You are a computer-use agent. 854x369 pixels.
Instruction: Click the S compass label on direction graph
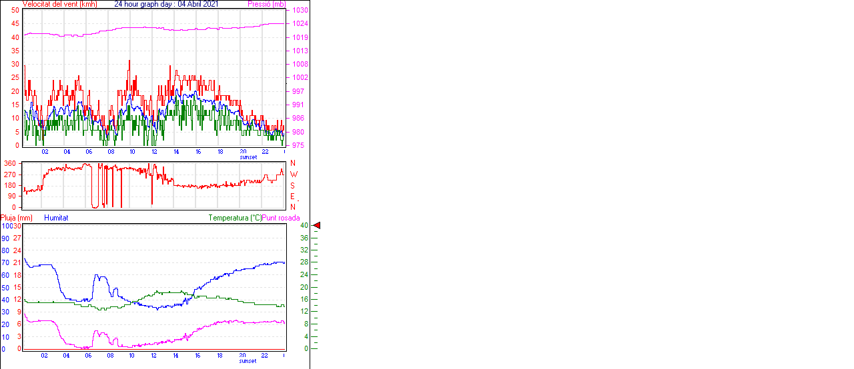tap(293, 185)
